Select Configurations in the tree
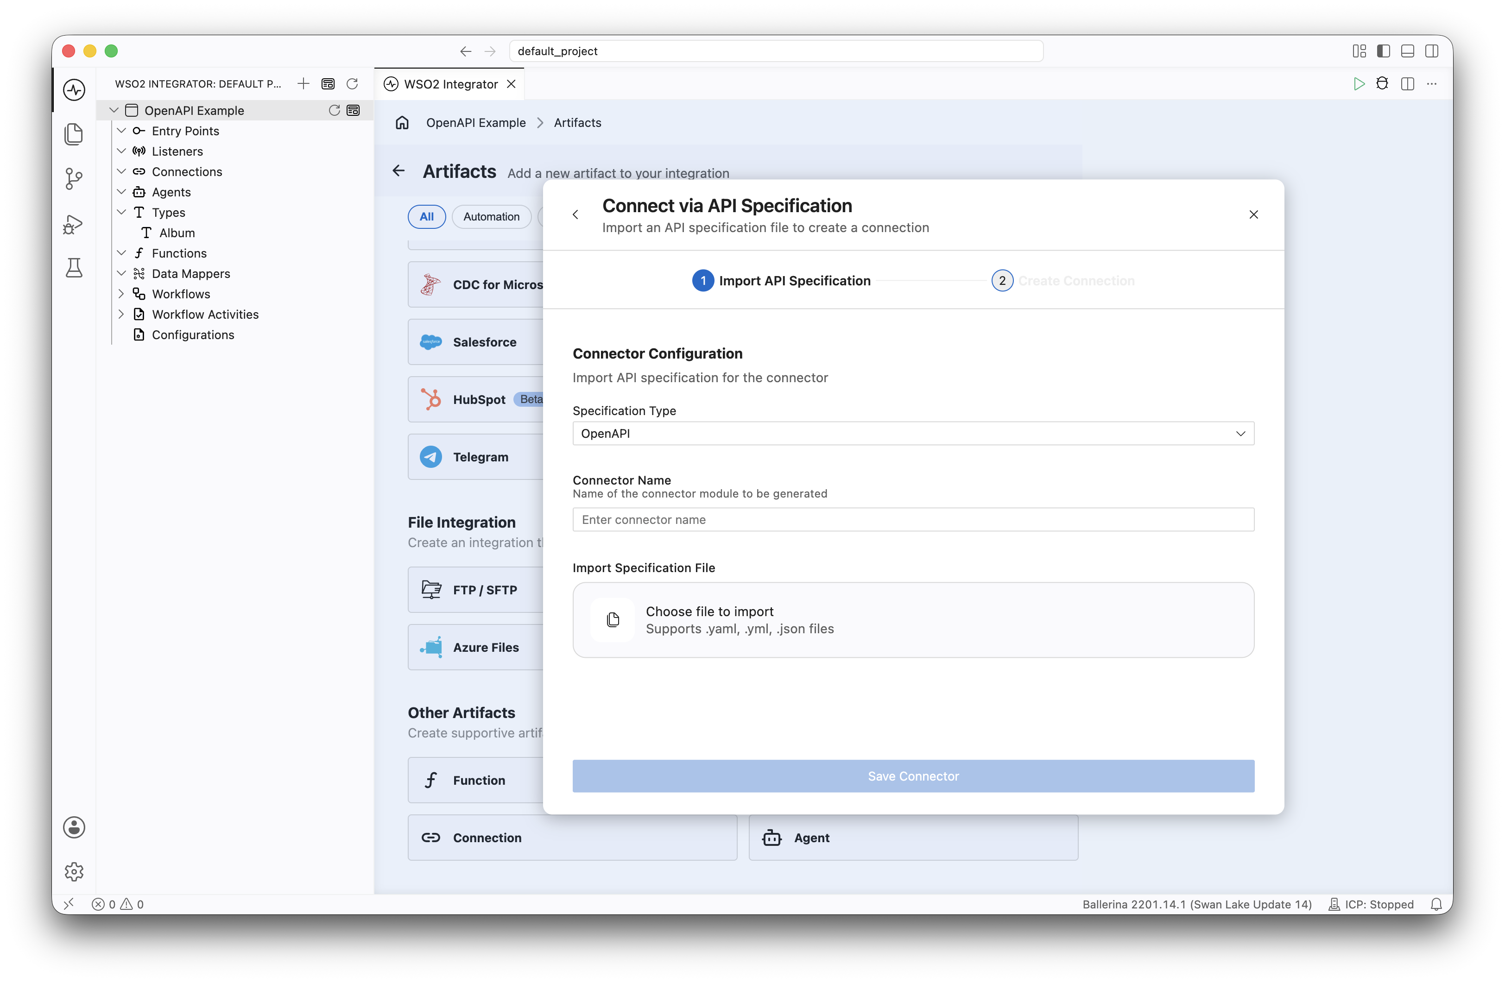Viewport: 1505px width, 983px height. (x=193, y=334)
